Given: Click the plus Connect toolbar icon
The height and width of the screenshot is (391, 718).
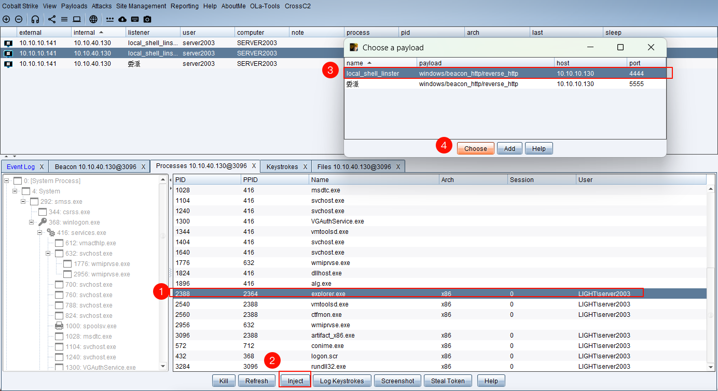Looking at the screenshot, I should click(x=6, y=19).
